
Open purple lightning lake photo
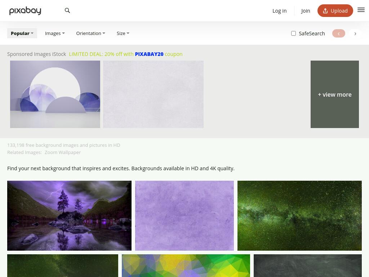[69, 216]
